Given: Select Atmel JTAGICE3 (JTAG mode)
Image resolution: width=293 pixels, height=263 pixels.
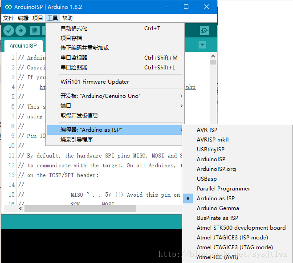Looking at the screenshot, I should pos(237,247).
